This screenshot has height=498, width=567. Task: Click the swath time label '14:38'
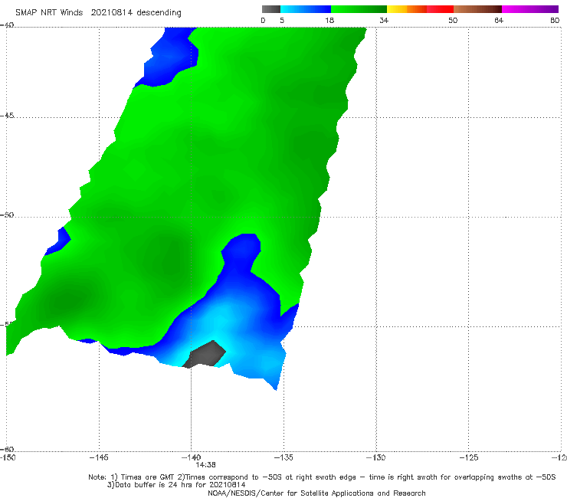206,465
